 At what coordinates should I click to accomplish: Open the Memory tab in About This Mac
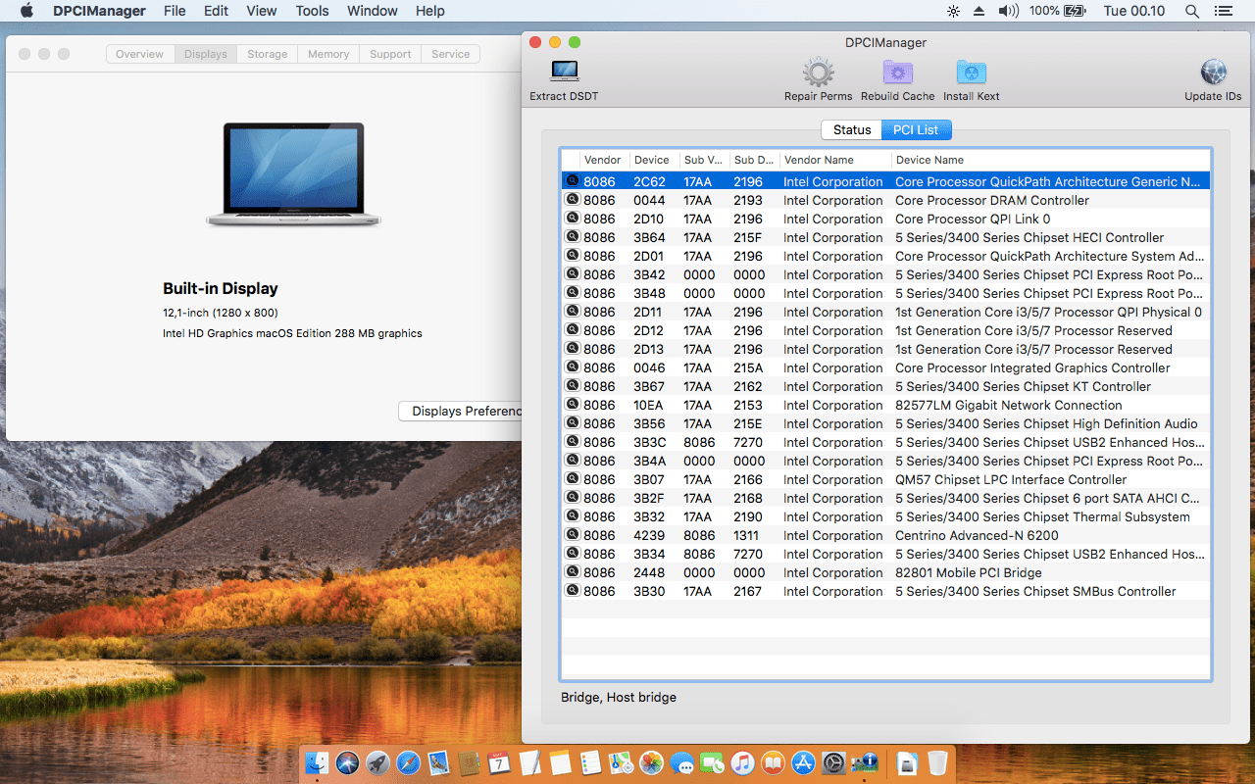point(328,54)
